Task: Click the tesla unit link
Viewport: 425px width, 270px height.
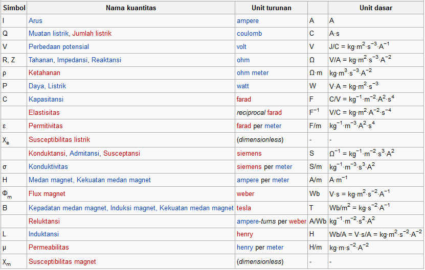Action: (x=243, y=208)
